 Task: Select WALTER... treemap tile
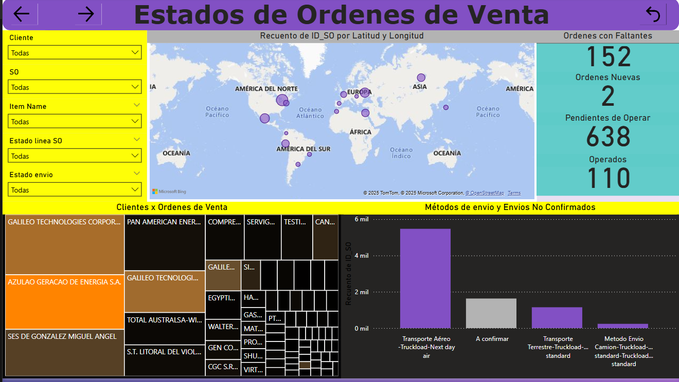coord(223,330)
